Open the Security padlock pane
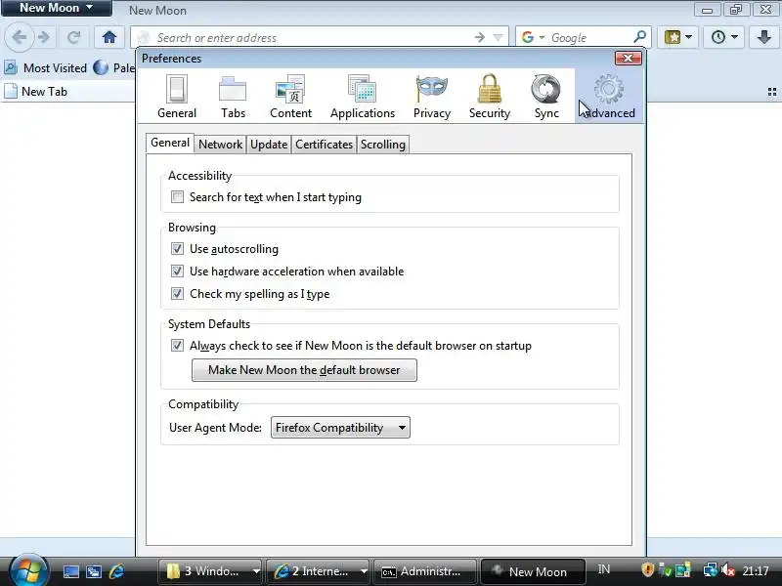 [x=490, y=97]
